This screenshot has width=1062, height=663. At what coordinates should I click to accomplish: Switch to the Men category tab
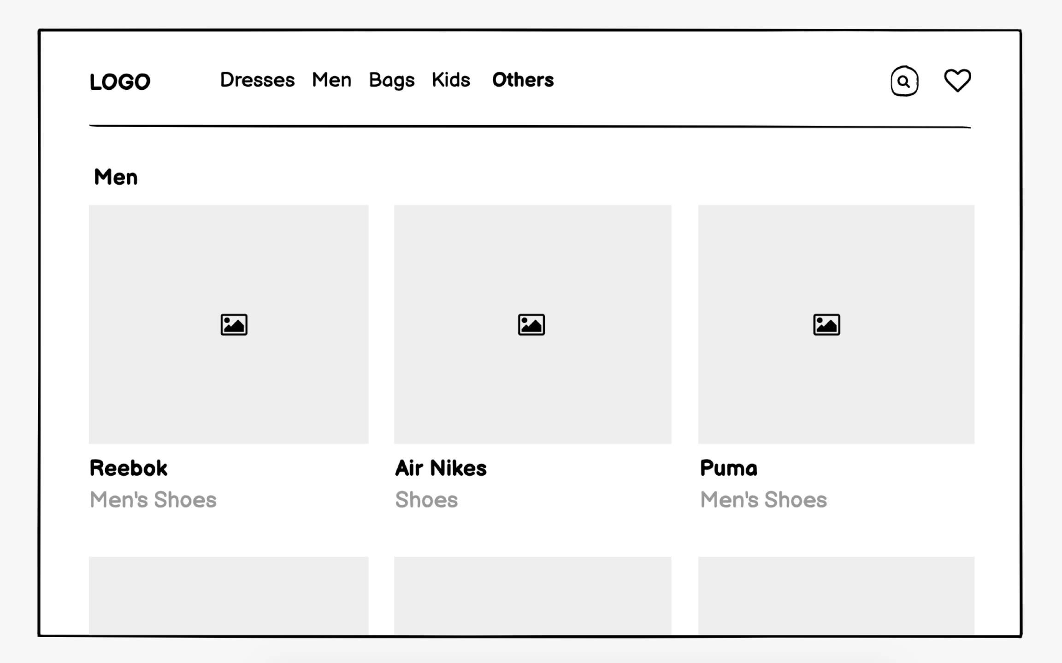331,80
